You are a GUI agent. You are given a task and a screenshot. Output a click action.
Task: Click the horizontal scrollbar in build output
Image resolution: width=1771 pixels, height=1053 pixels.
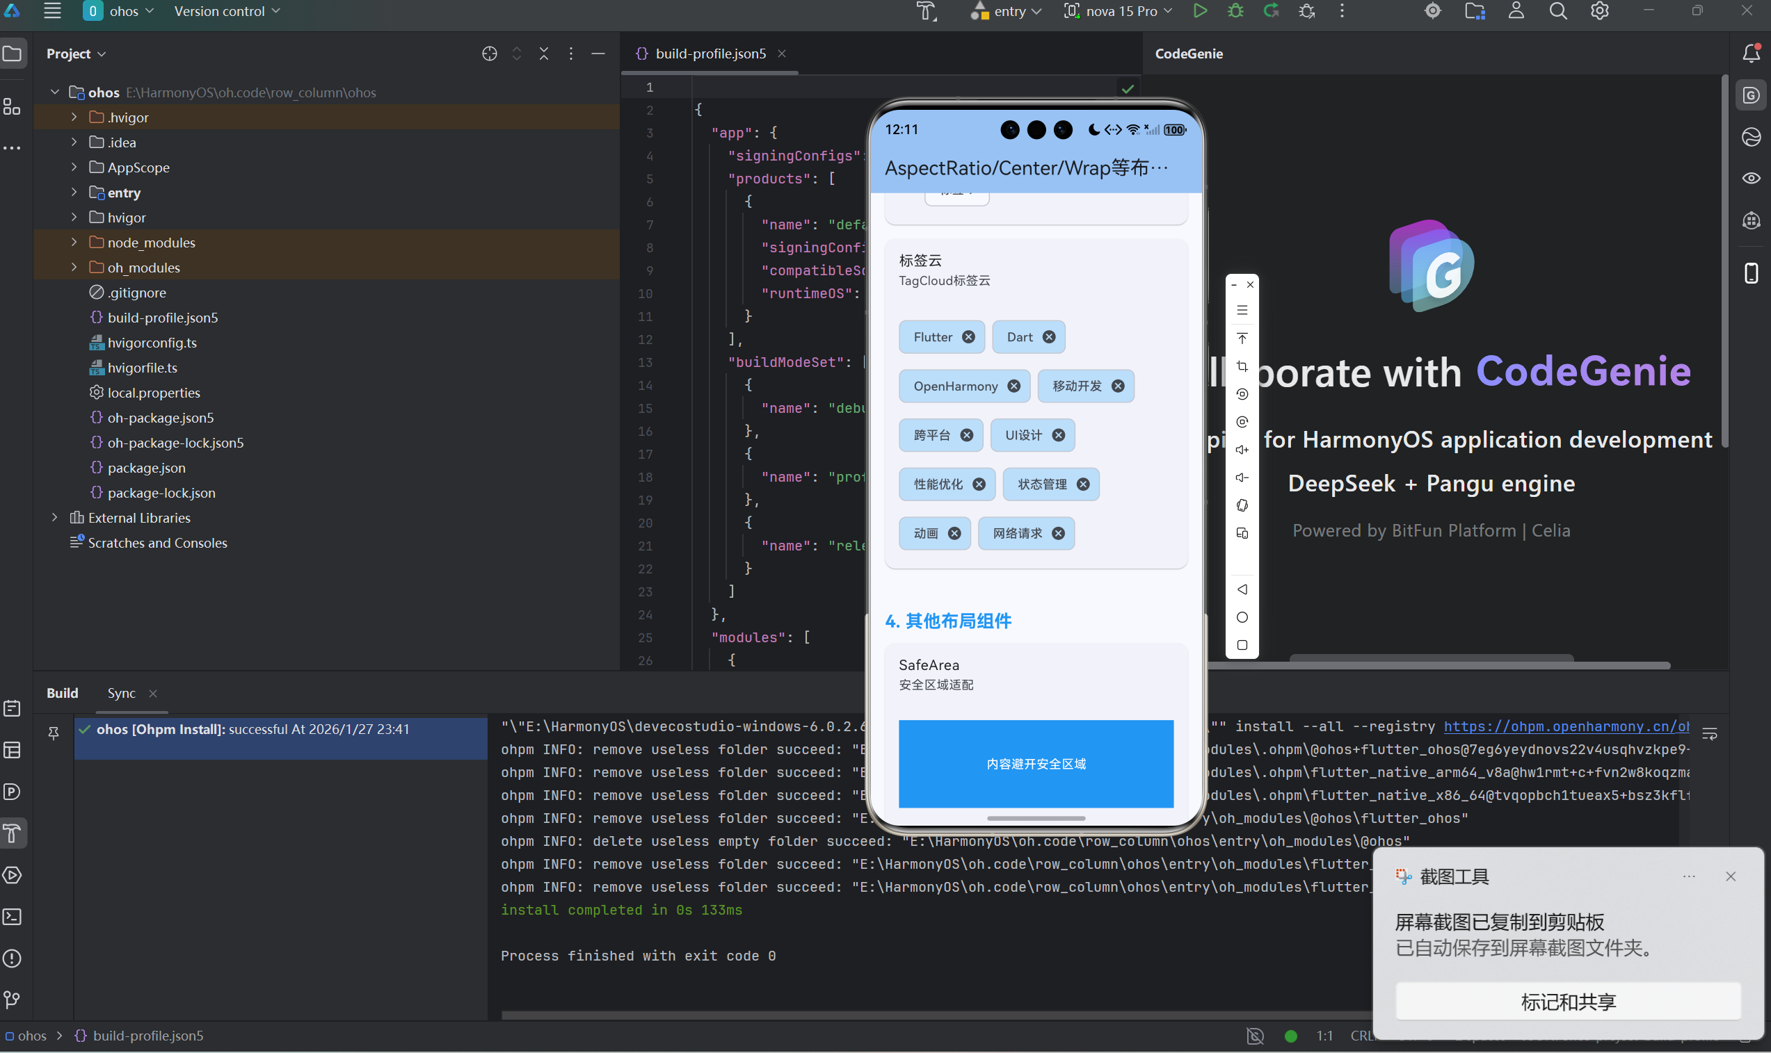[923, 1015]
